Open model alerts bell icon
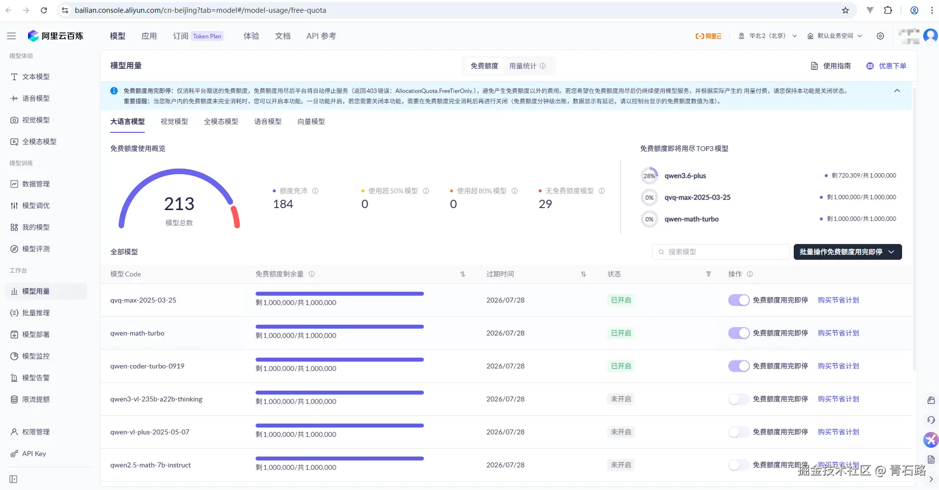Screen dimensions: 939x490 pos(14,378)
